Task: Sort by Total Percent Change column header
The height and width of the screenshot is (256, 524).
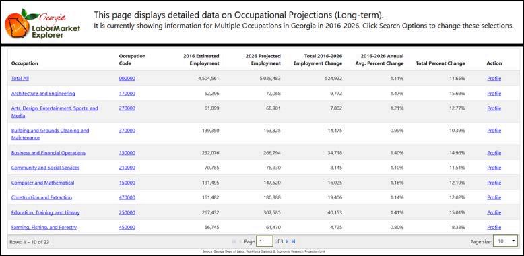Action: [440, 63]
